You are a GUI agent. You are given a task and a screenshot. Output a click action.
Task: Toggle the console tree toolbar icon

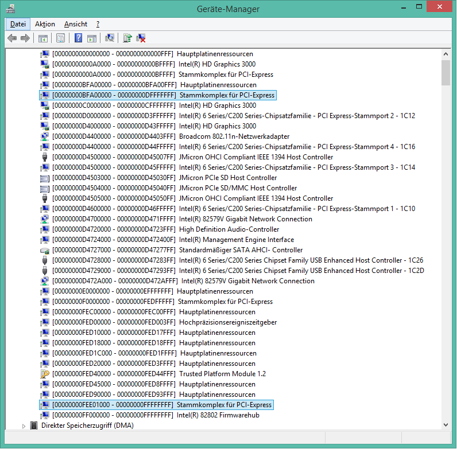point(43,38)
